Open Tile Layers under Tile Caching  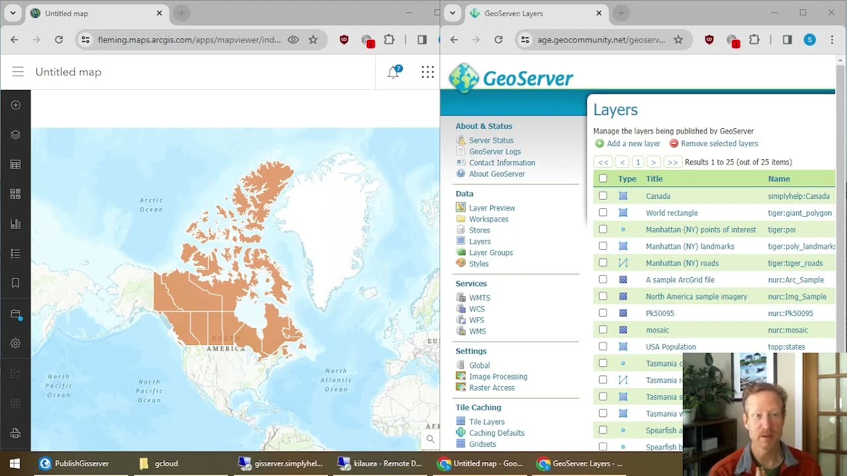pyautogui.click(x=486, y=422)
